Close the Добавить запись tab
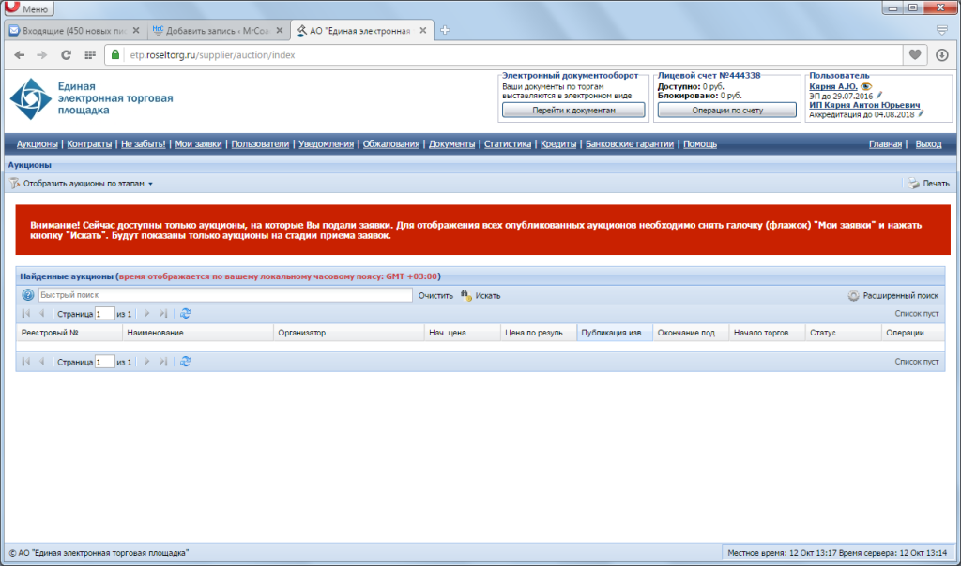The image size is (961, 566). coord(280,31)
